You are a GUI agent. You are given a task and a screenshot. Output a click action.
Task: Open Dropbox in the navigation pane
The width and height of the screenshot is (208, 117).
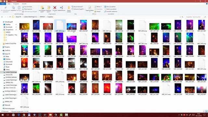coord(7,47)
